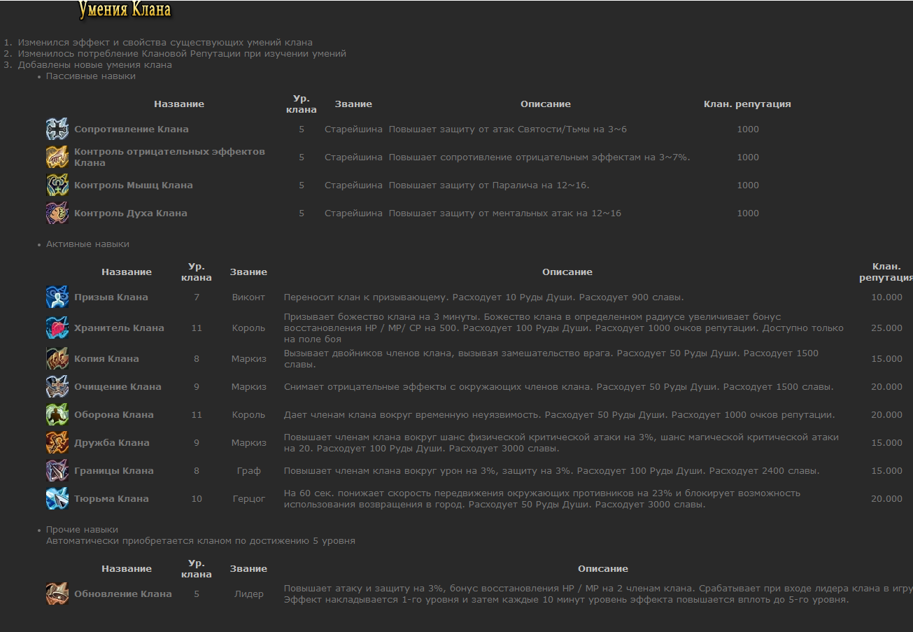
Task: Select the skill name Призыв Клана
Action: [x=111, y=297]
